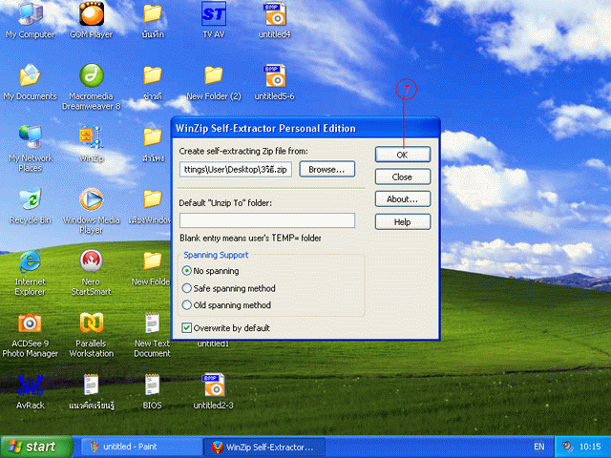Select New Text Document icon
The image size is (611, 458).
[x=152, y=334]
